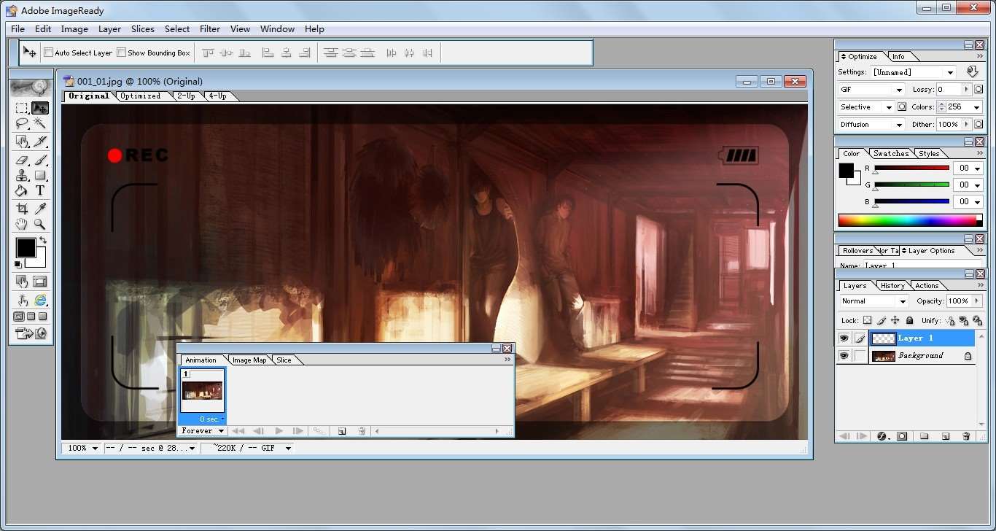Create new layer set folder icon

(924, 436)
